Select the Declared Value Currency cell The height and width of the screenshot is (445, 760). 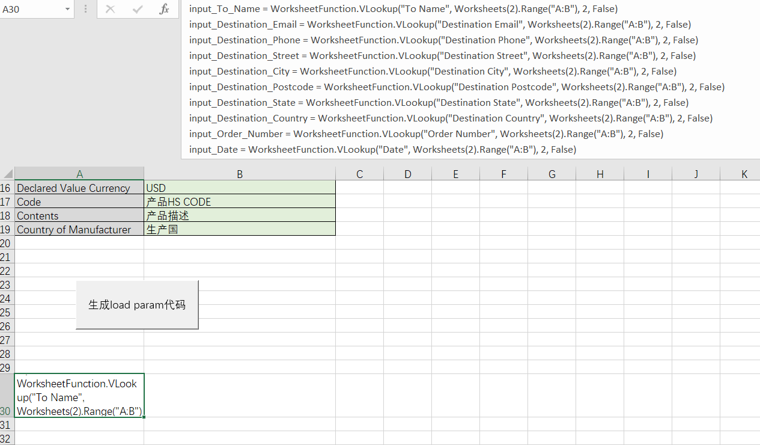click(x=79, y=188)
